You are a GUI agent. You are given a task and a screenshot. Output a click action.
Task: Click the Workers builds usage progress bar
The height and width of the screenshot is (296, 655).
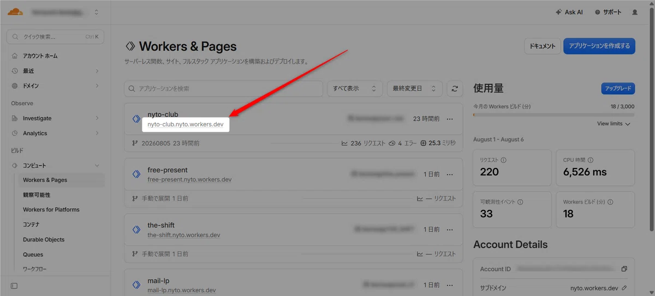554,114
